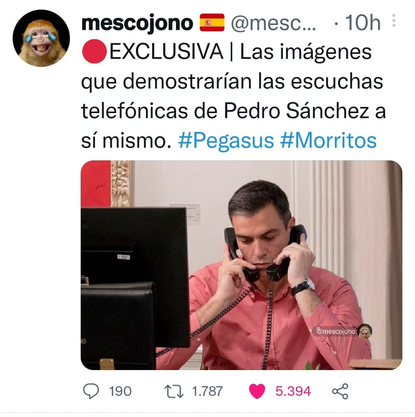
Task: Click the EXCLUSIVA tweet text
Action: (x=166, y=51)
